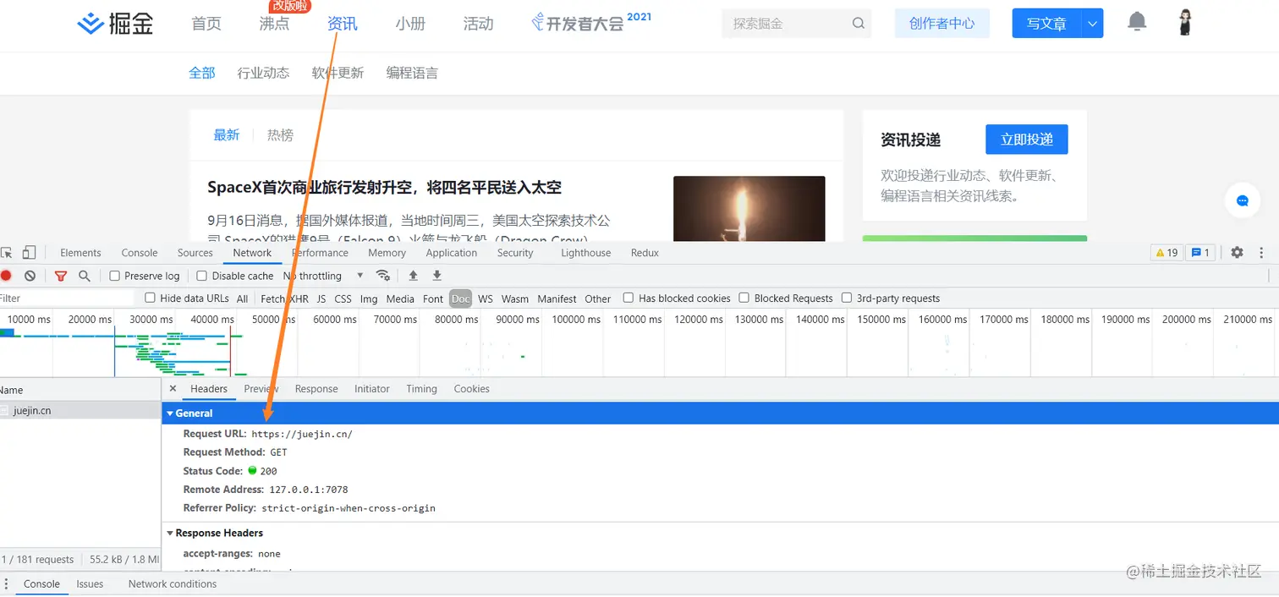Viewport: 1279px width, 597px height.
Task: Focus the network Filter text field
Action: pos(66,298)
